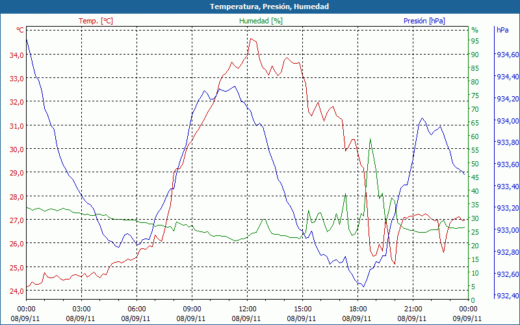Click the 12:00 time axis label
This screenshot has height=325, width=520.
(247, 309)
